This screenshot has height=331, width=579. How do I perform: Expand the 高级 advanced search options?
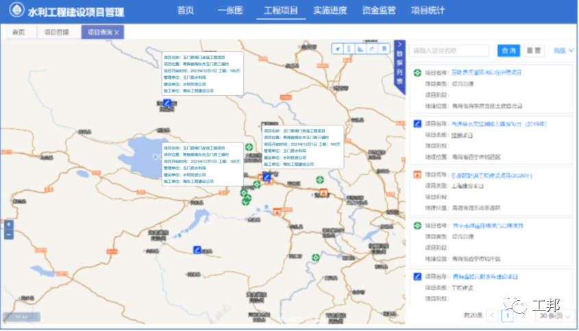point(563,51)
